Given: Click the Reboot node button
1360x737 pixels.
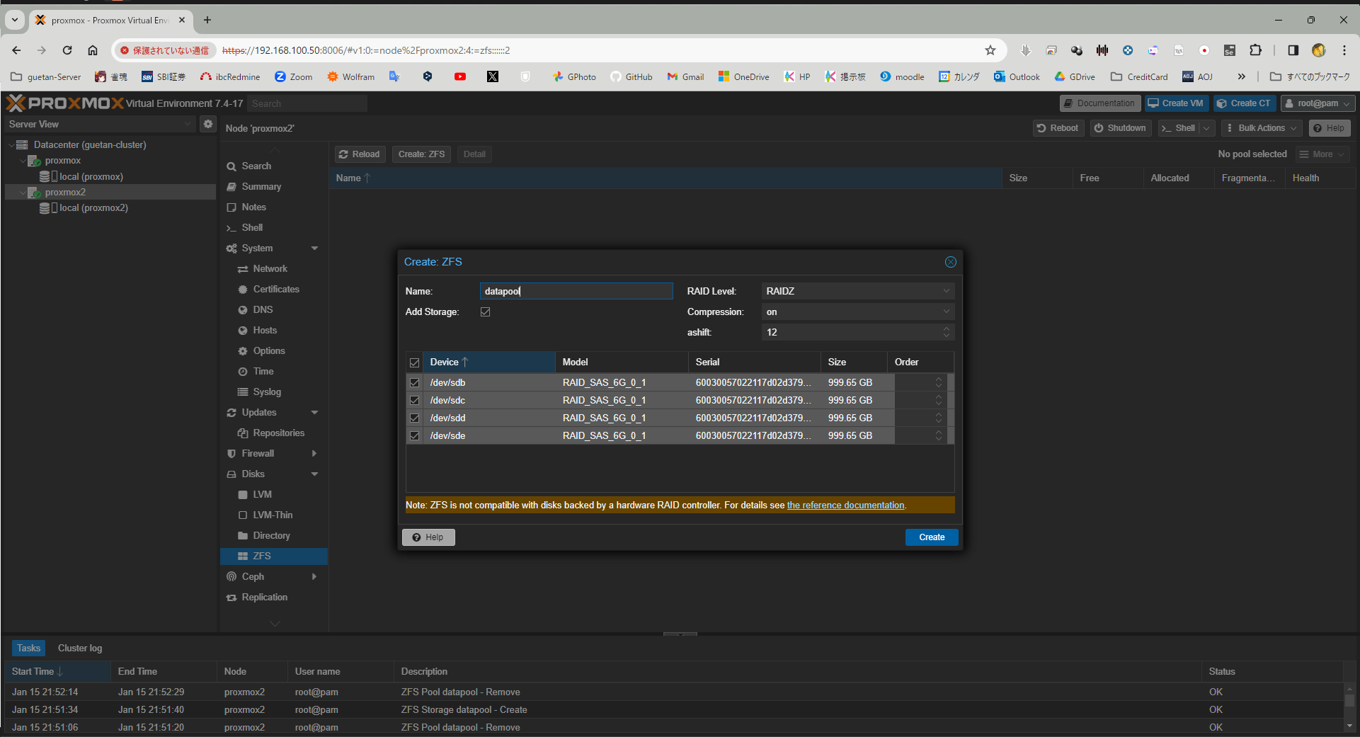Looking at the screenshot, I should click(1058, 128).
